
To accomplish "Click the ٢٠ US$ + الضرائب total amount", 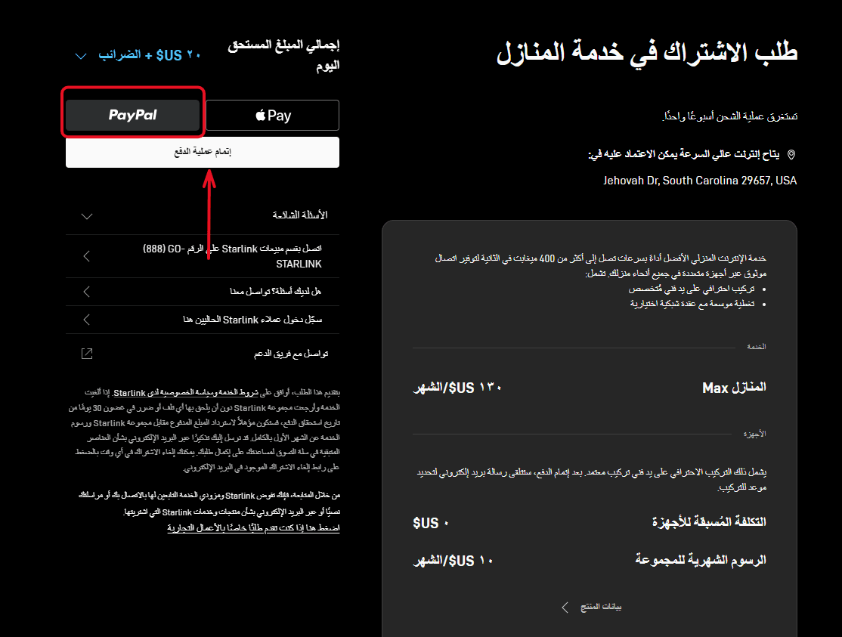I will [150, 54].
